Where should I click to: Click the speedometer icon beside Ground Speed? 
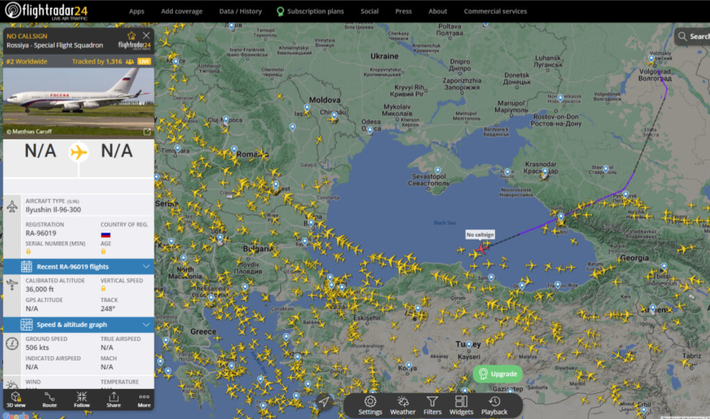point(12,343)
